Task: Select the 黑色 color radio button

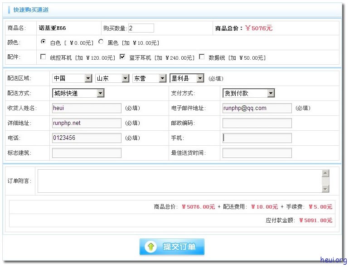Action: [x=101, y=42]
